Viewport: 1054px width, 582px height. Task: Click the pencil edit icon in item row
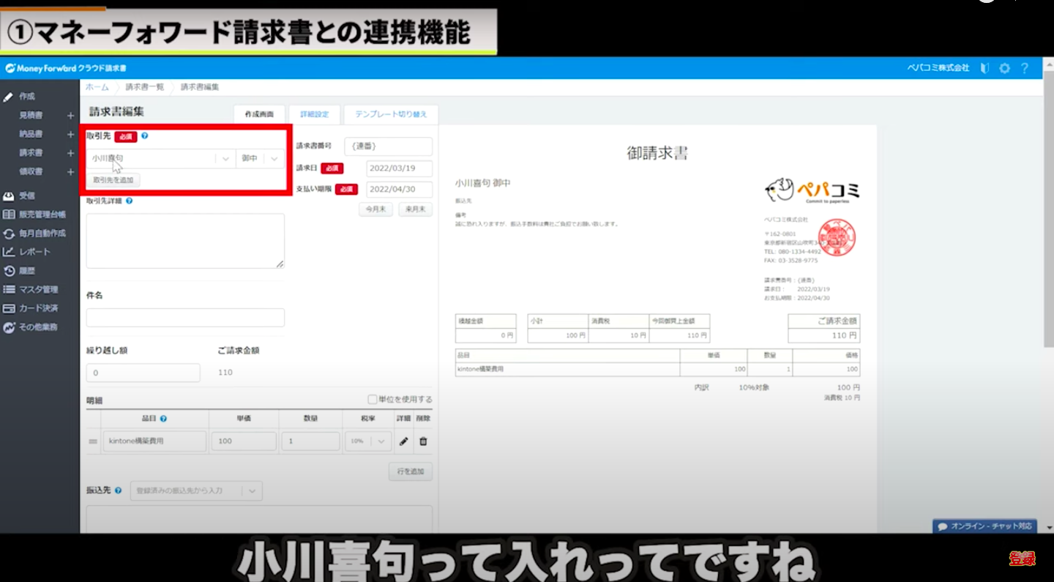403,441
